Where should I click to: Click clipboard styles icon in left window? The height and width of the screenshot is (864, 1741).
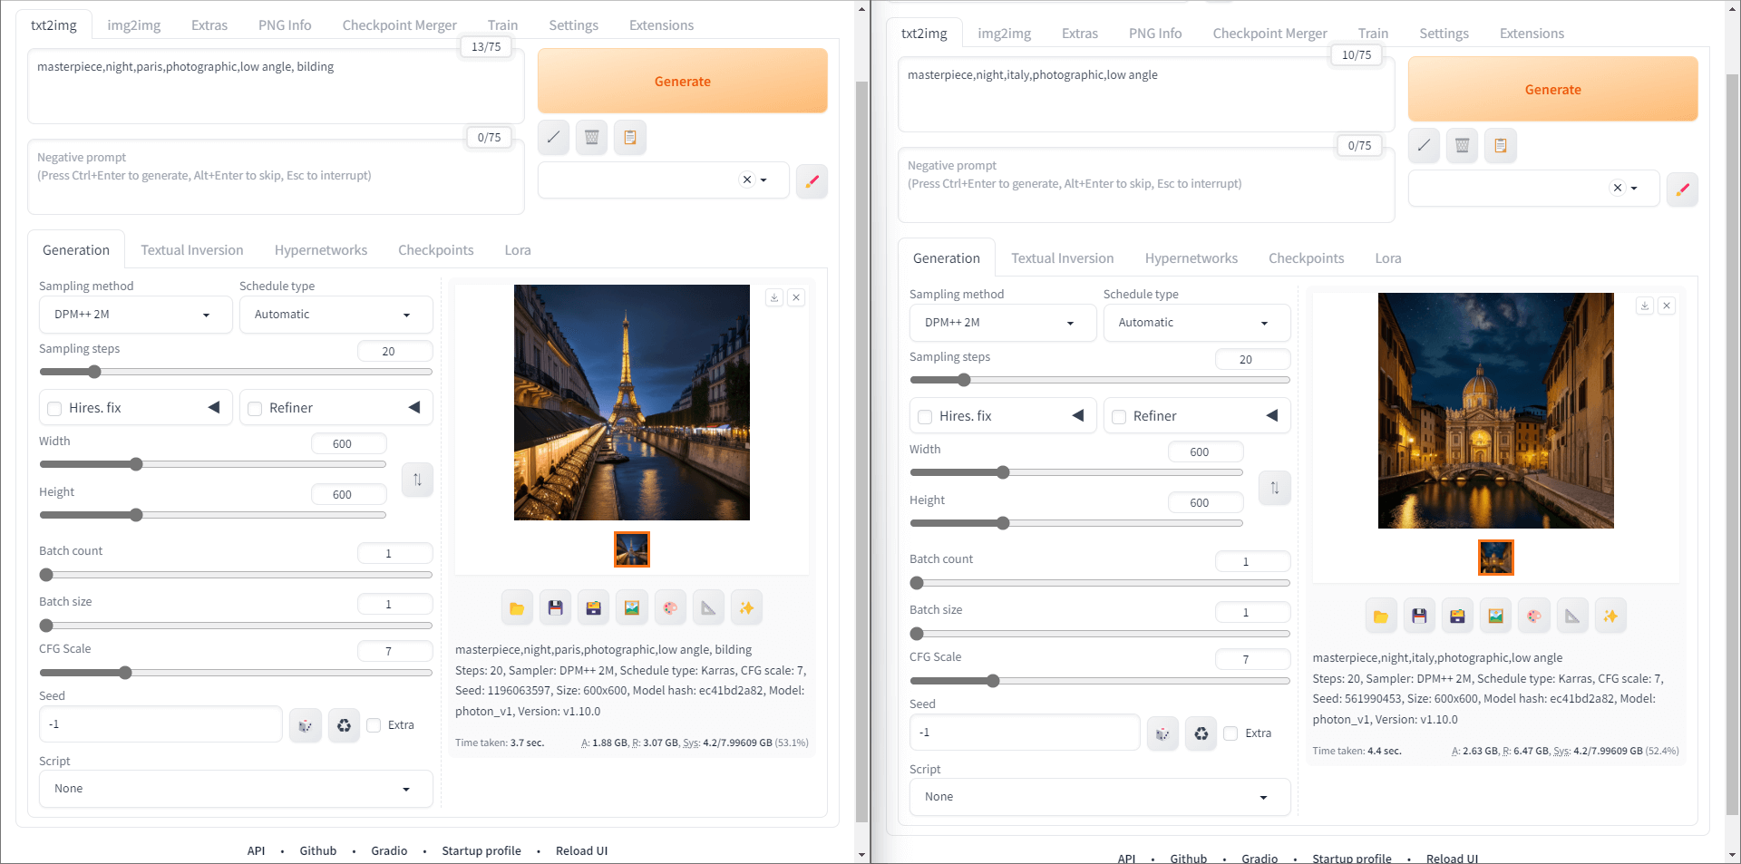[630, 138]
